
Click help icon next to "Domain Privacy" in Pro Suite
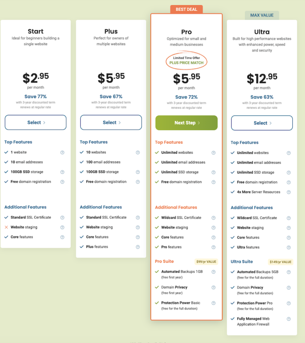pos(213,287)
